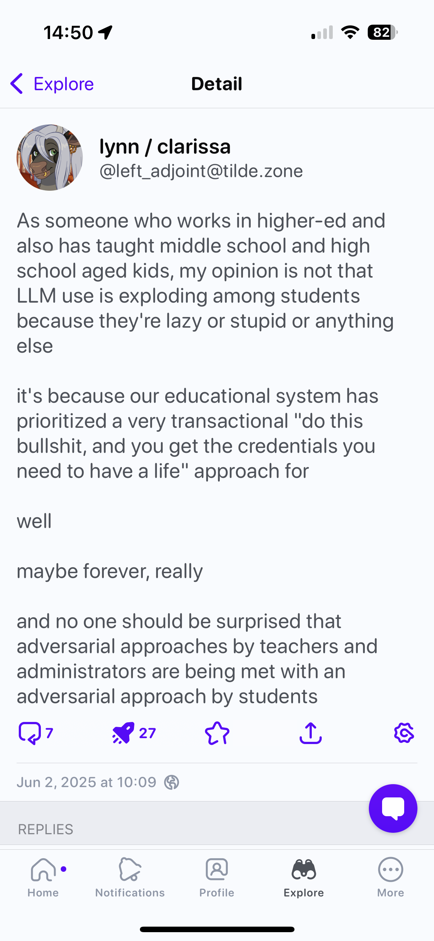Open the Profile tab
The image size is (434, 941).
(217, 878)
